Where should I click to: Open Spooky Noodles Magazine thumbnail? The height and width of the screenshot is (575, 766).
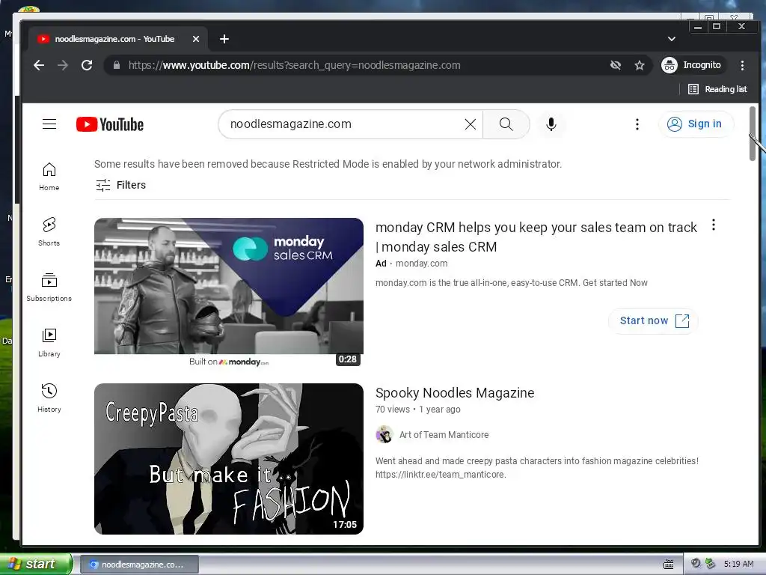point(229,459)
